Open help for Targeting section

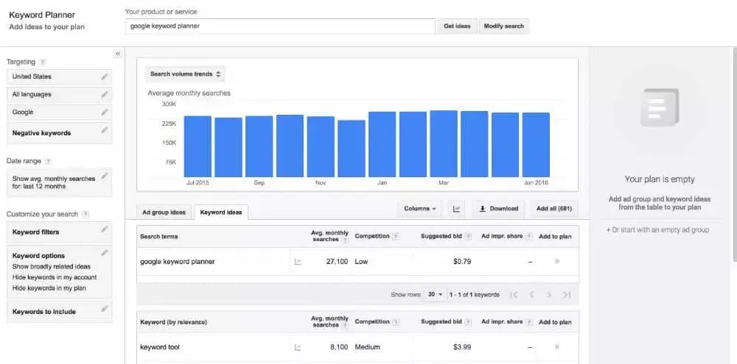[43, 63]
